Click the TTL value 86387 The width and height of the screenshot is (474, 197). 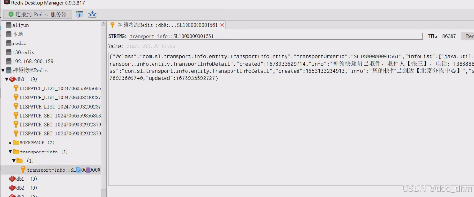click(x=449, y=36)
